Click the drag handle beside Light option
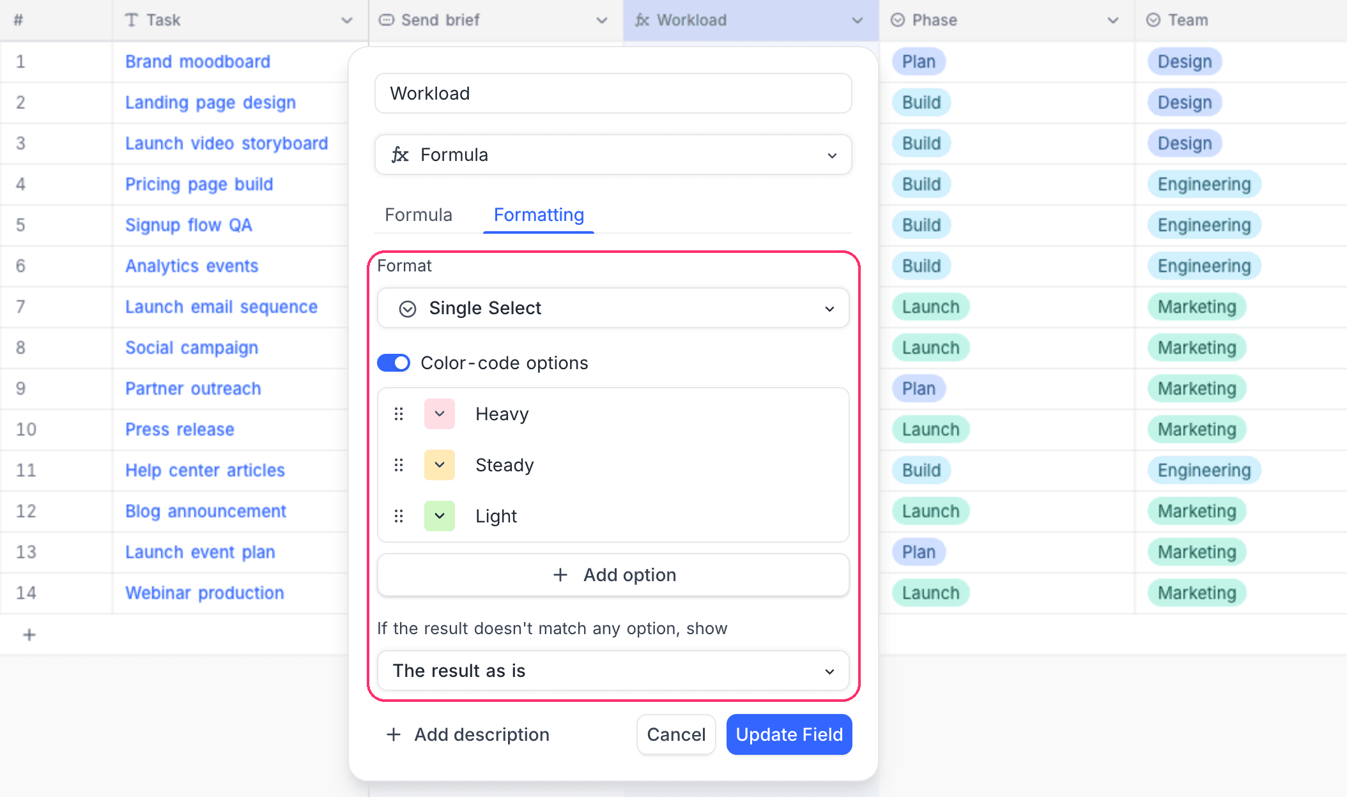Screen dimensions: 1347x797 pos(399,516)
